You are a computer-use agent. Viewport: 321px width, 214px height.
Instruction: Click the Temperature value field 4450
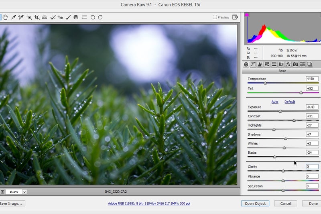pos(312,79)
